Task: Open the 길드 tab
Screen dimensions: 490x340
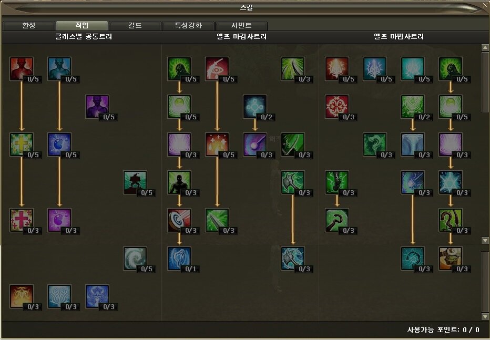Action: [135, 26]
